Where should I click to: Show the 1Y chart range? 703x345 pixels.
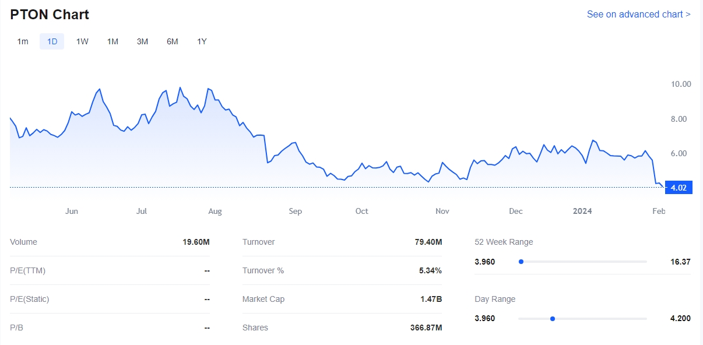coord(202,41)
